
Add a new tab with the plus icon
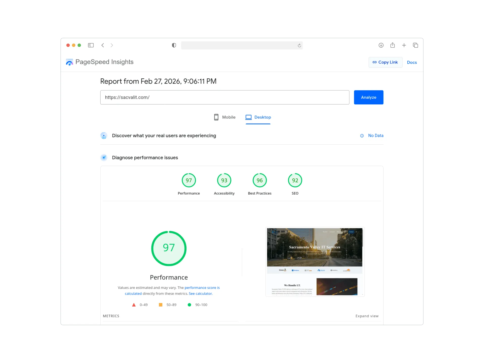click(x=404, y=45)
